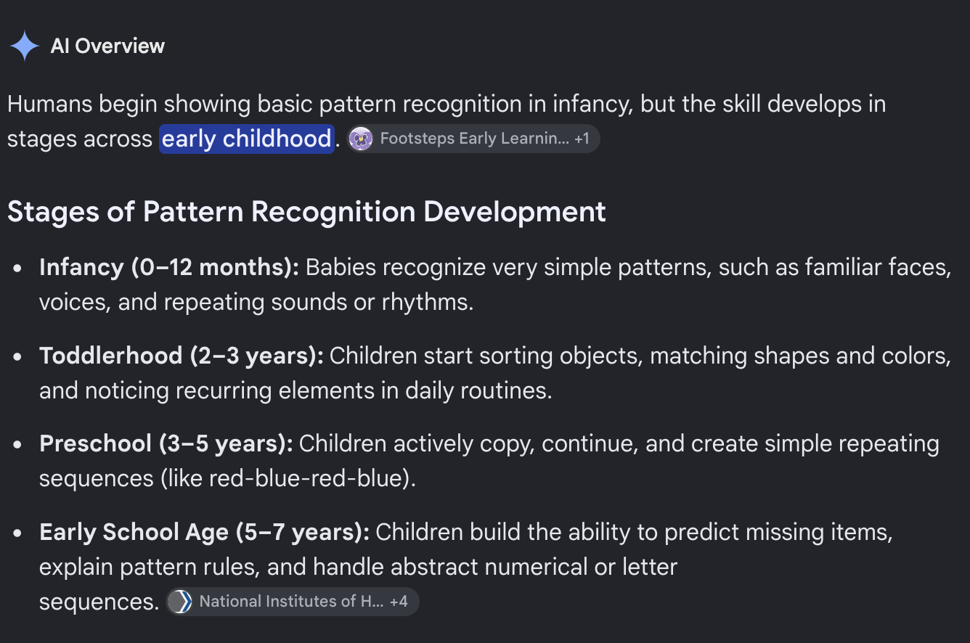Click the 'Infancy (0–12 months):' bold label

pyautogui.click(x=169, y=267)
